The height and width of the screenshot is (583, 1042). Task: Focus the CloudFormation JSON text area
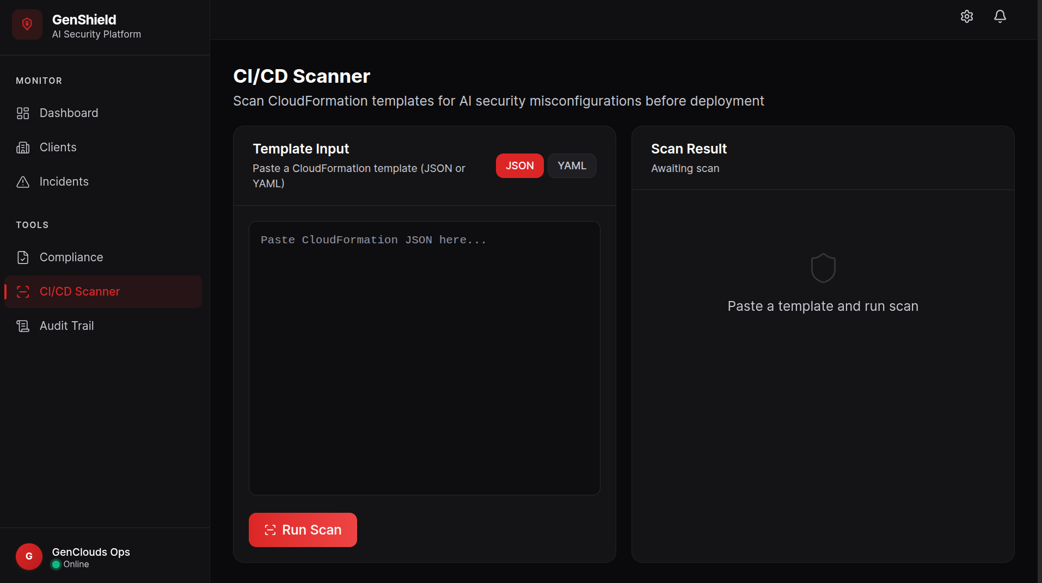pyautogui.click(x=425, y=358)
